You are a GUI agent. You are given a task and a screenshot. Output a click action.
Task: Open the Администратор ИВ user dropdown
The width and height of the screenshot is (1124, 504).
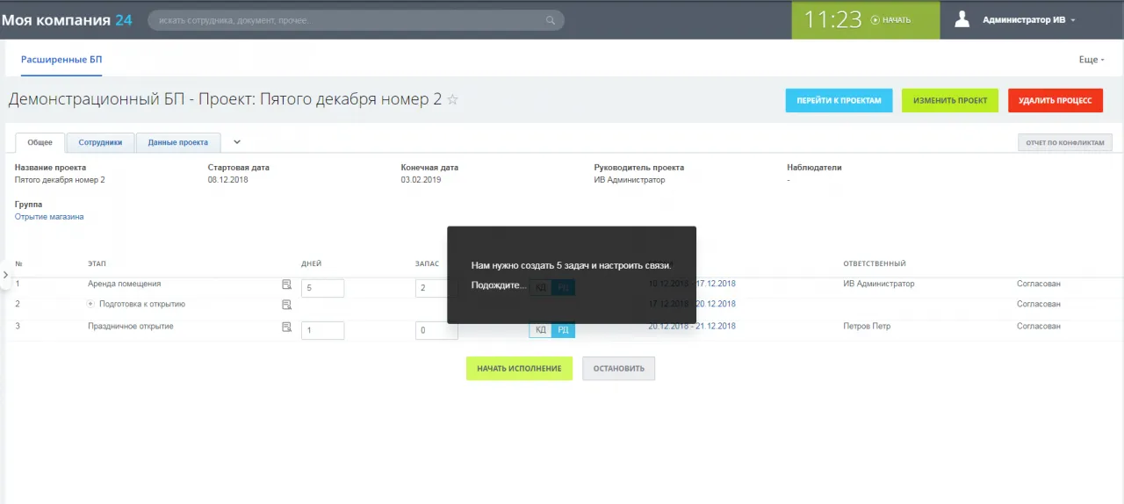tap(1029, 20)
